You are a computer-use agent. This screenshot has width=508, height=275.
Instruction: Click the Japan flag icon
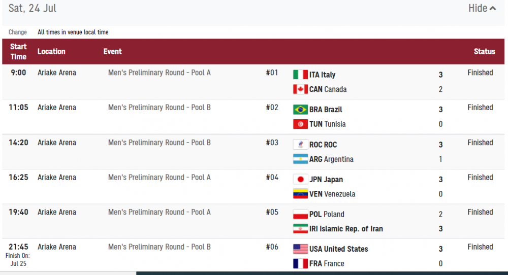pyautogui.click(x=300, y=179)
